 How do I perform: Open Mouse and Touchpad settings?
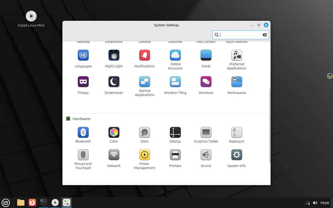point(83,160)
